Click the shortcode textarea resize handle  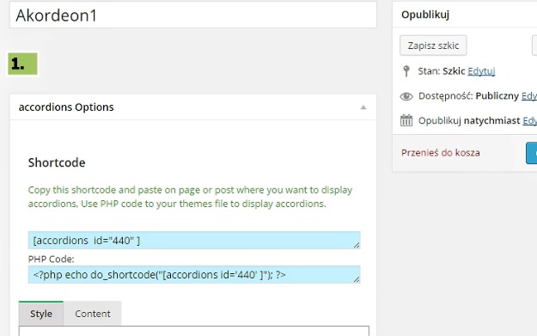click(357, 245)
